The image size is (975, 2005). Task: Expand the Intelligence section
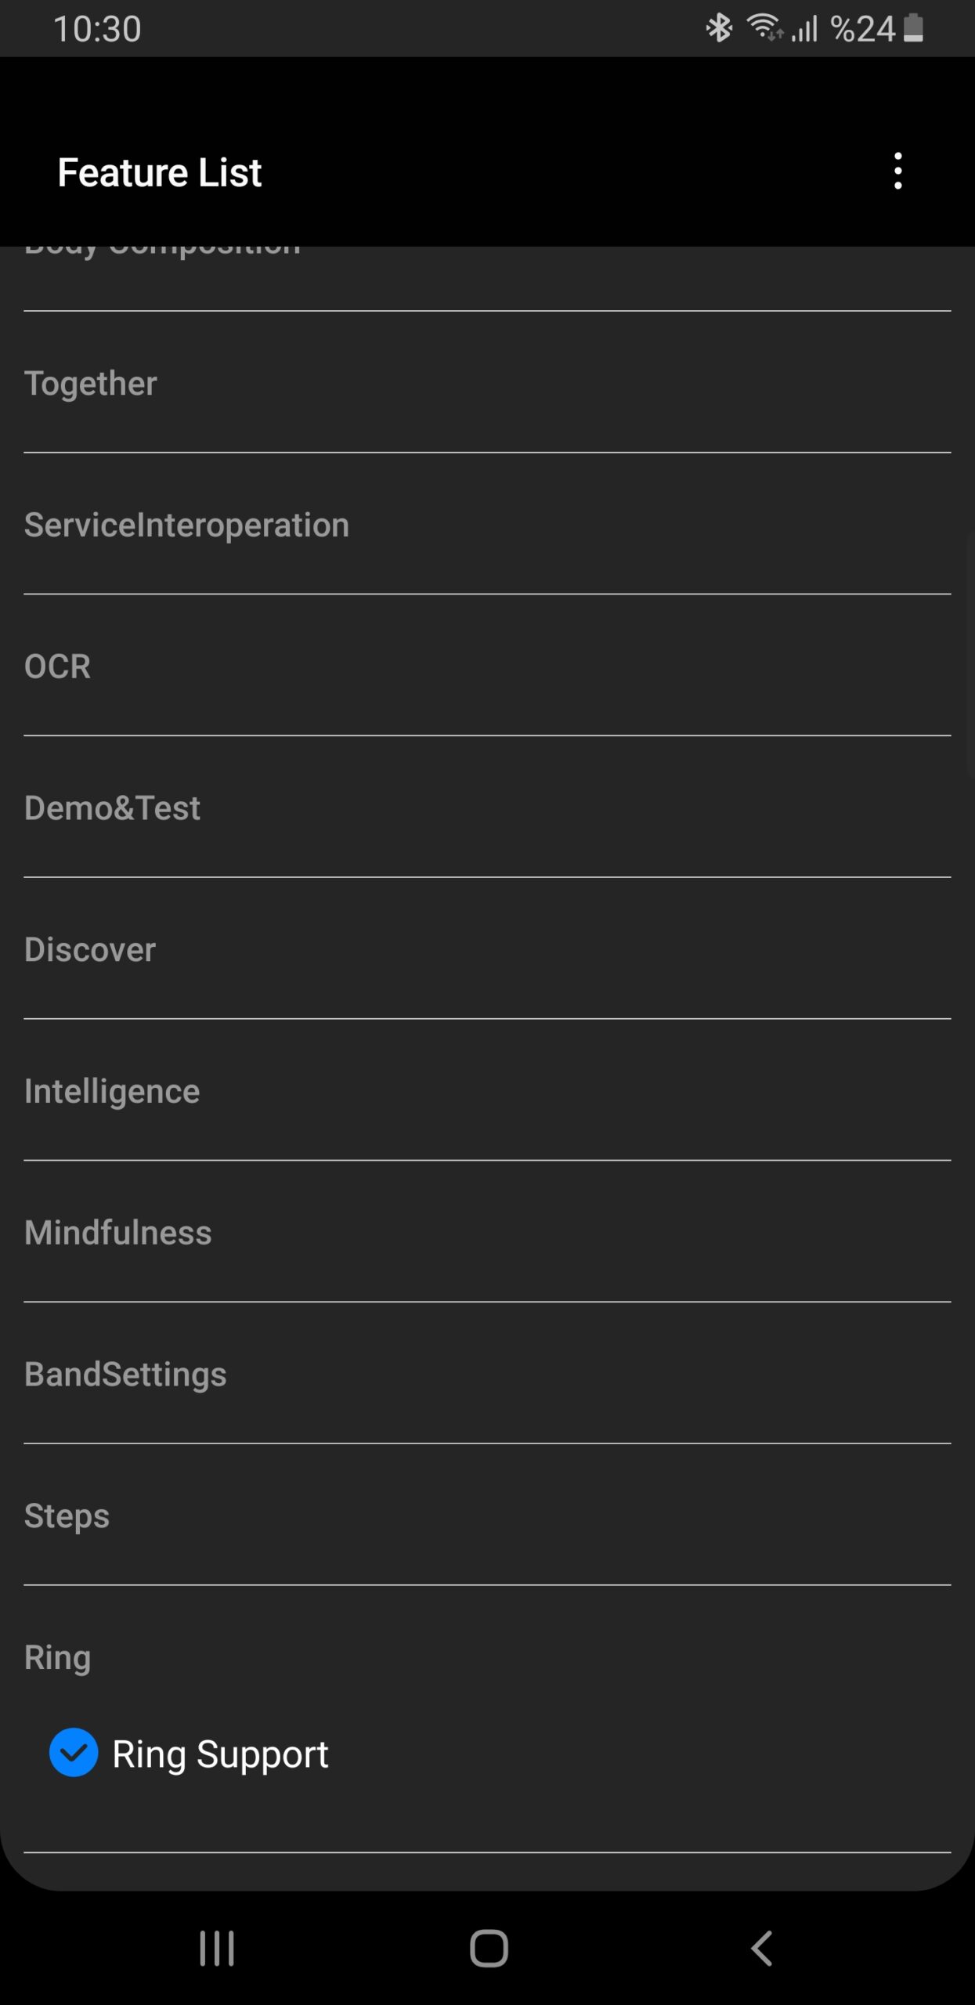pos(112,1092)
